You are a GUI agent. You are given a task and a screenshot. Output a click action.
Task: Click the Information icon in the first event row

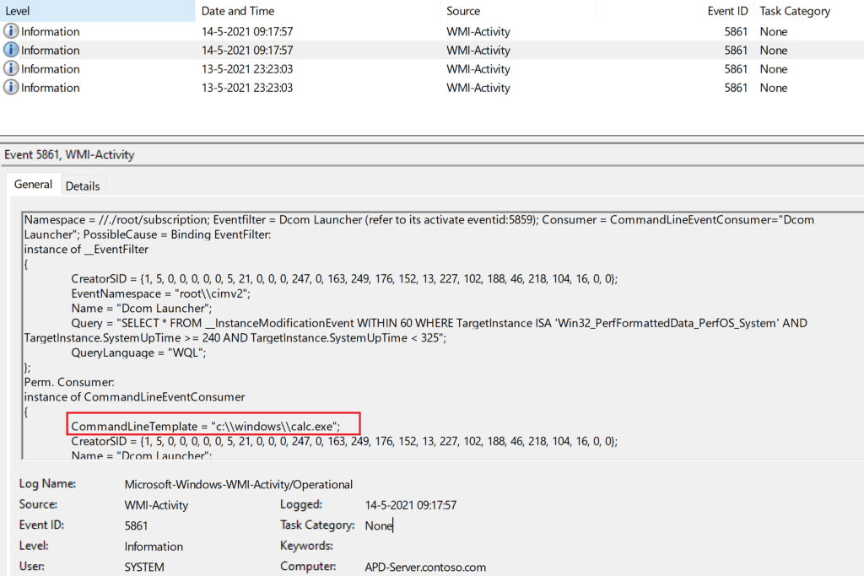(11, 31)
